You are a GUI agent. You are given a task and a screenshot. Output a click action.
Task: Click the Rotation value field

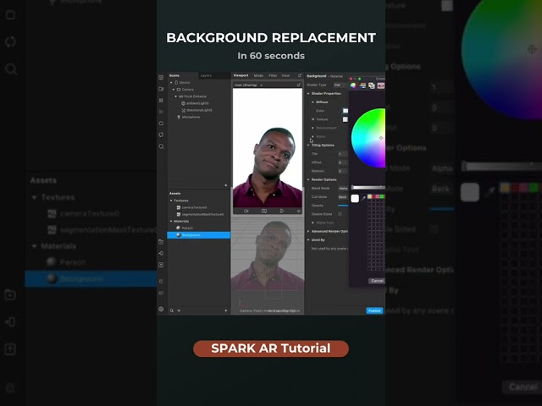coord(343,171)
